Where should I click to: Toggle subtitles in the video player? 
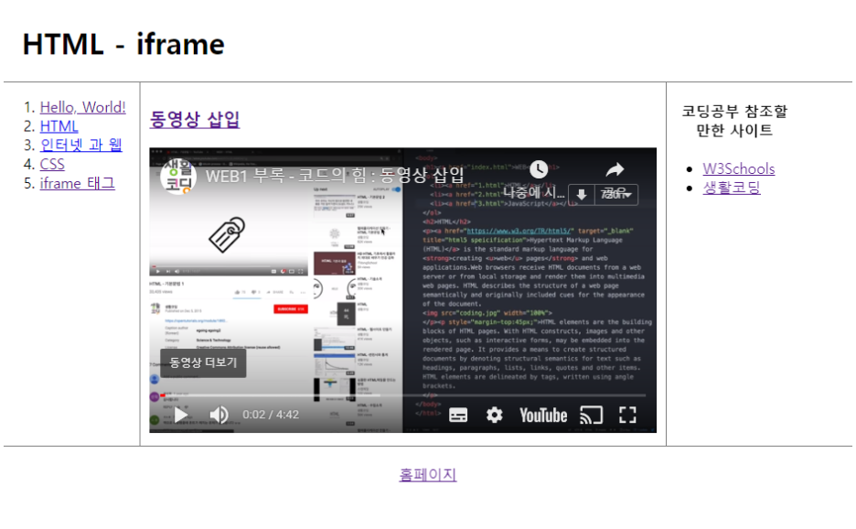click(458, 416)
